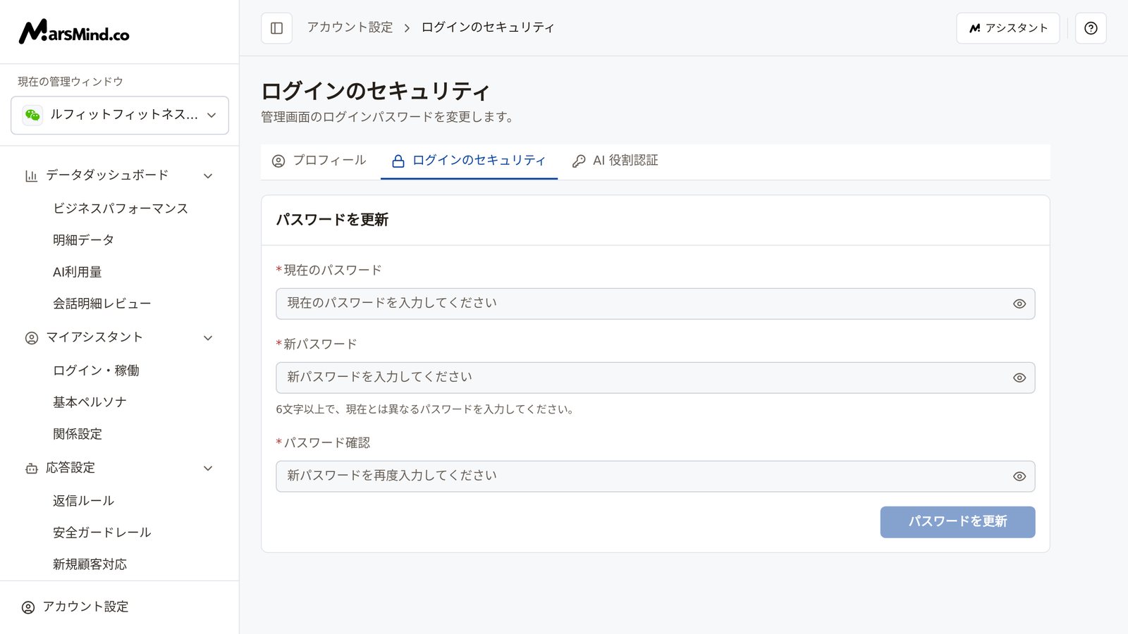Open 基本ペルソナ in sidebar
Screen dimensions: 1128x634
90,402
